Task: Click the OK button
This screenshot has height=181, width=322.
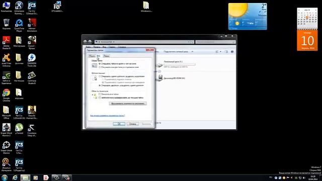Action: (119, 124)
